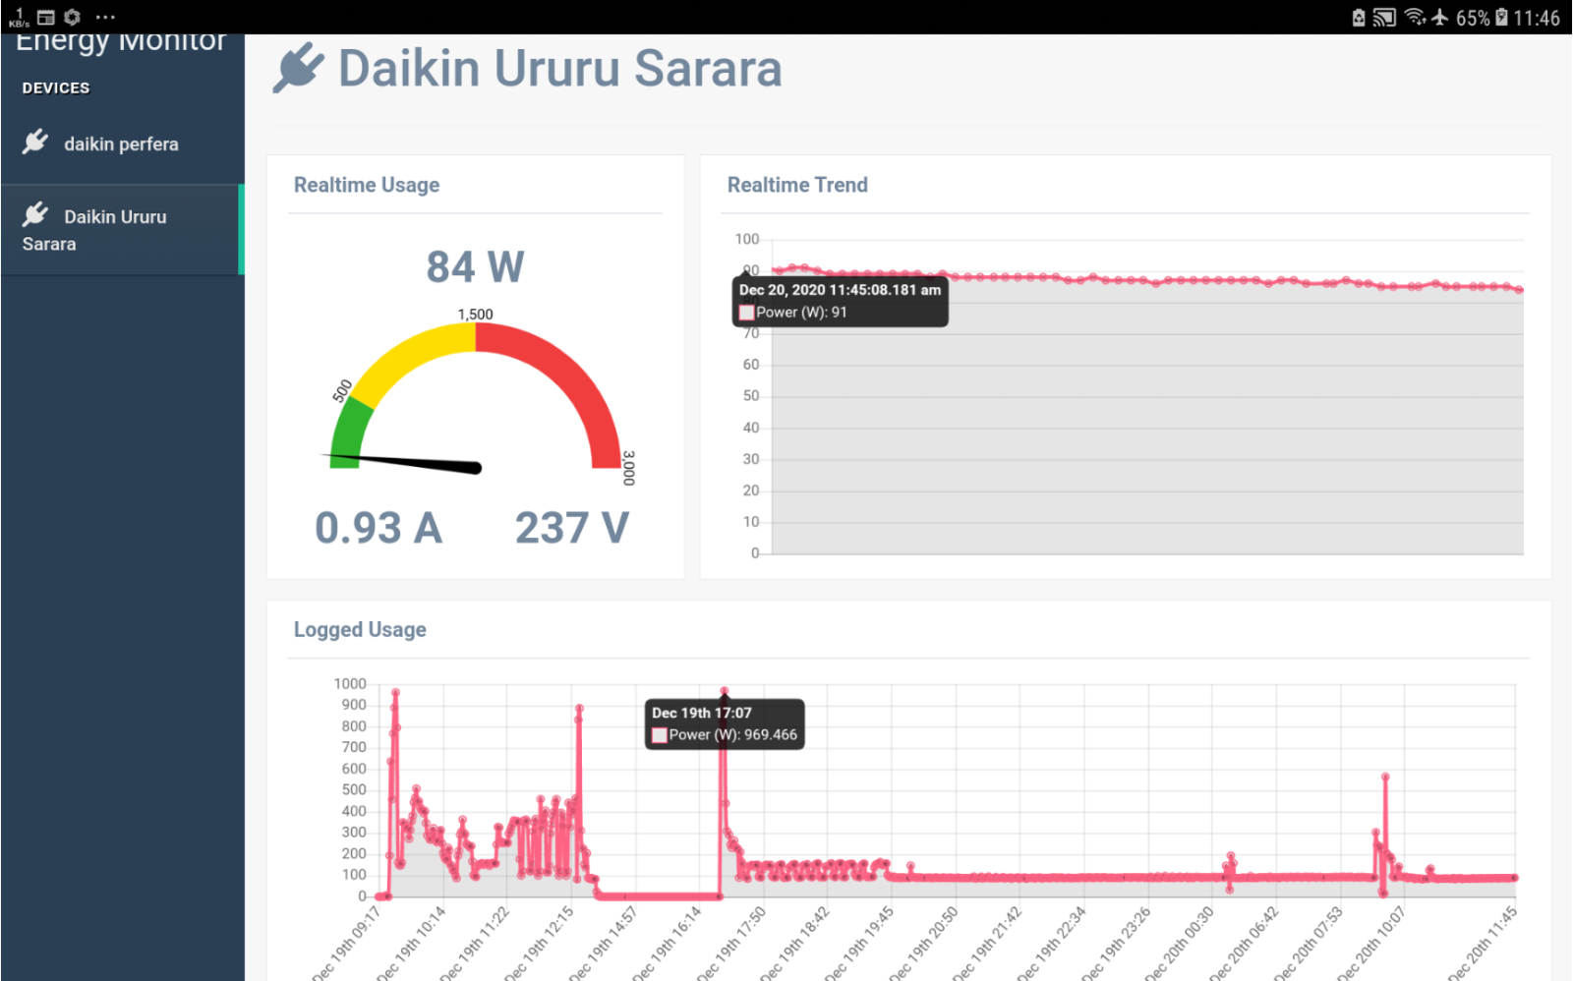Click the last data point on Realtime Trend line

click(x=1519, y=290)
